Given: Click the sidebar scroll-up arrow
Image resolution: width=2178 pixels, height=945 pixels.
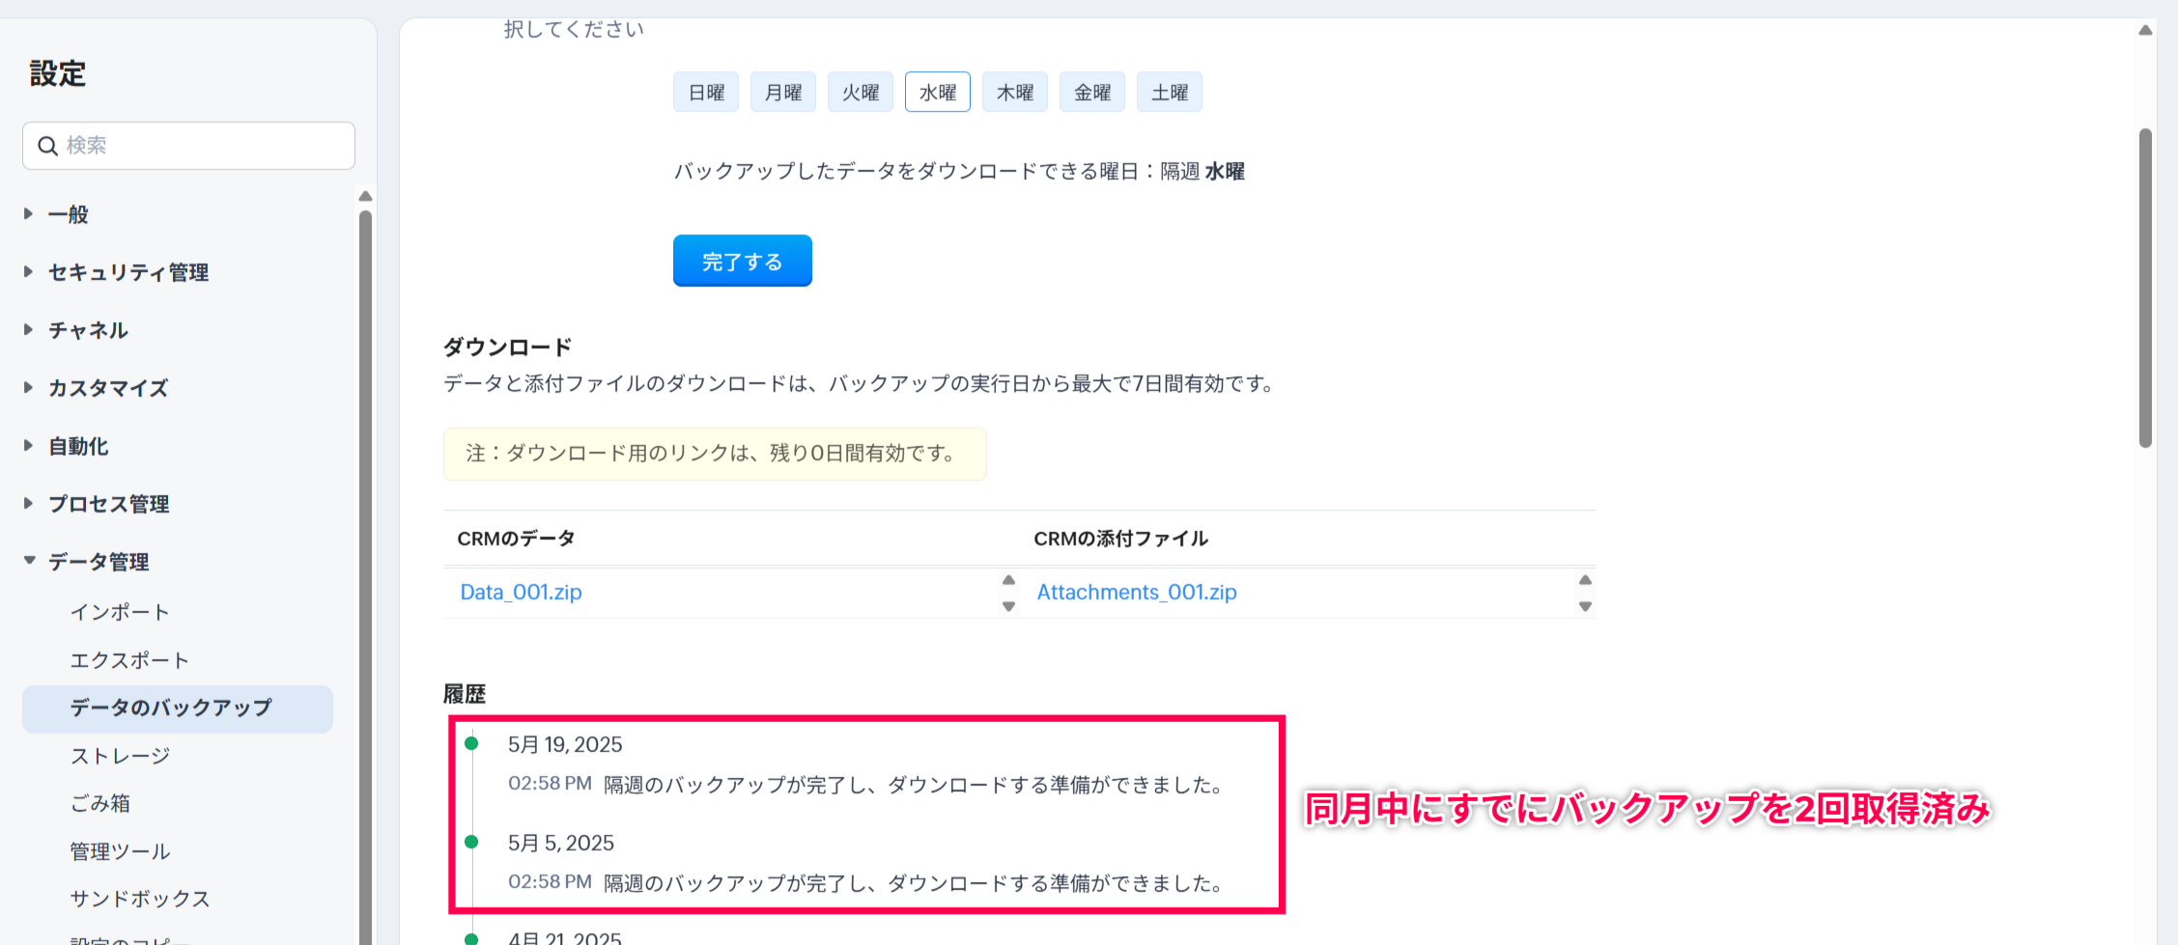Looking at the screenshot, I should click(365, 196).
